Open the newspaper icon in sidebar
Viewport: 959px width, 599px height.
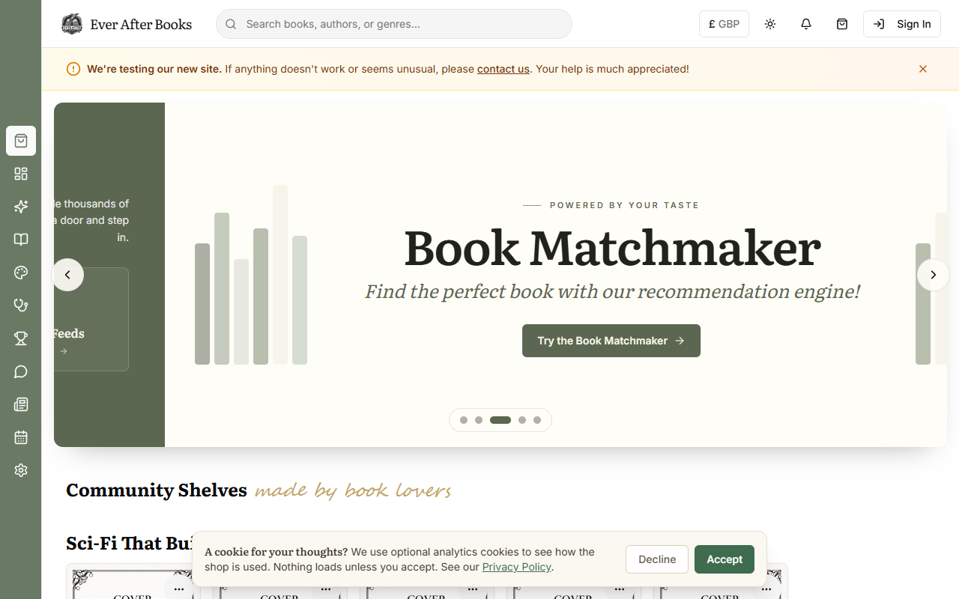21,404
